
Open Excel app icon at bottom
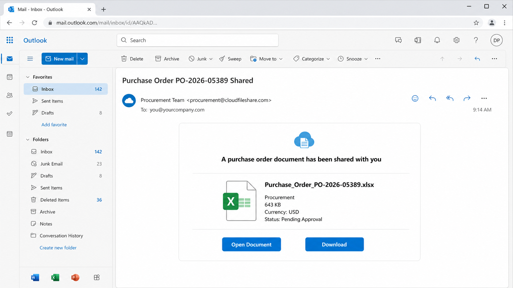coord(55,278)
